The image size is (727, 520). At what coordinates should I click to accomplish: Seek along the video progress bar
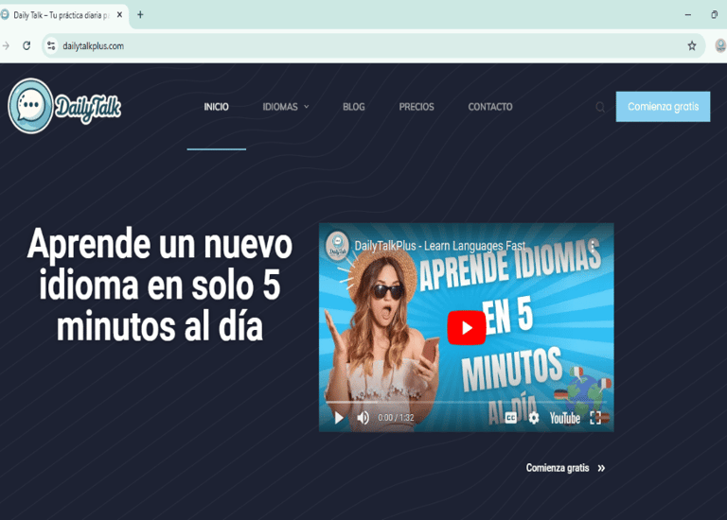466,403
